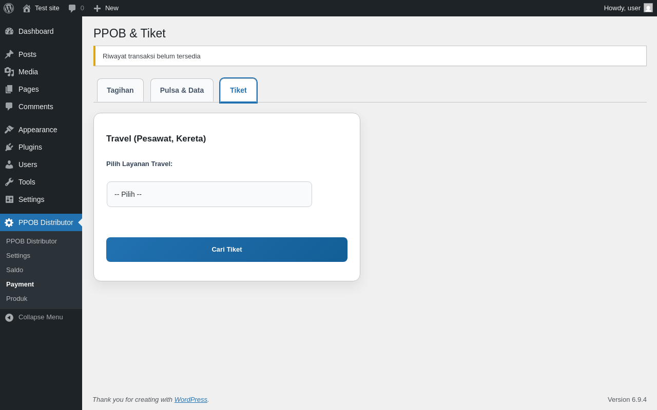Follow the WordPress footer link
The image size is (657, 410).
[191, 399]
